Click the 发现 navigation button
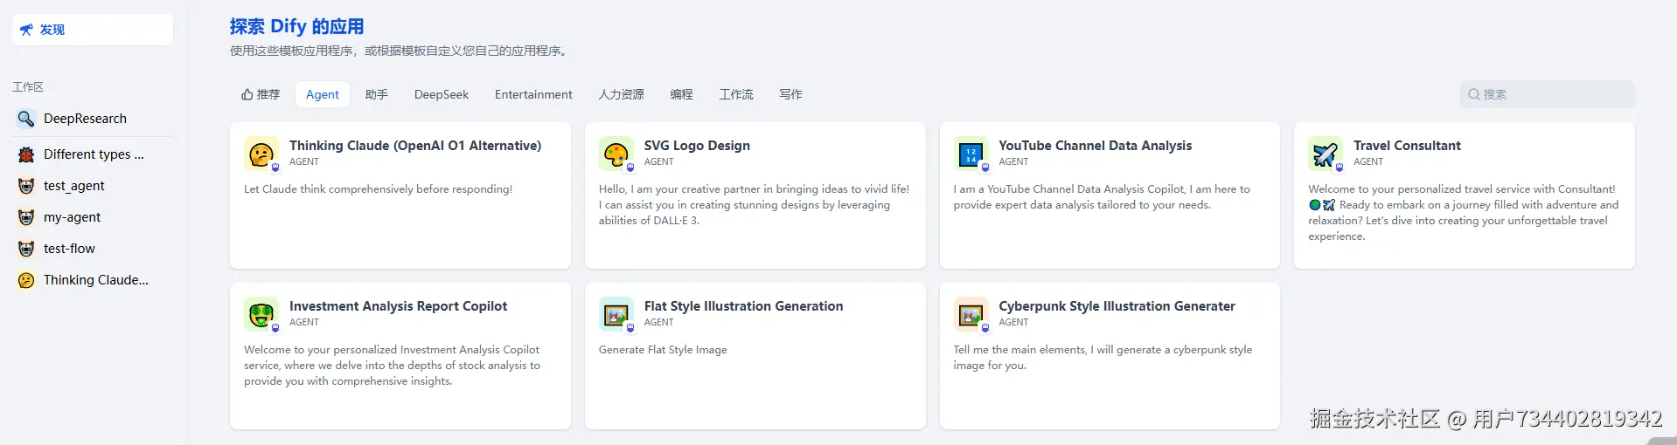Viewport: 1677px width, 445px height. coord(93,30)
